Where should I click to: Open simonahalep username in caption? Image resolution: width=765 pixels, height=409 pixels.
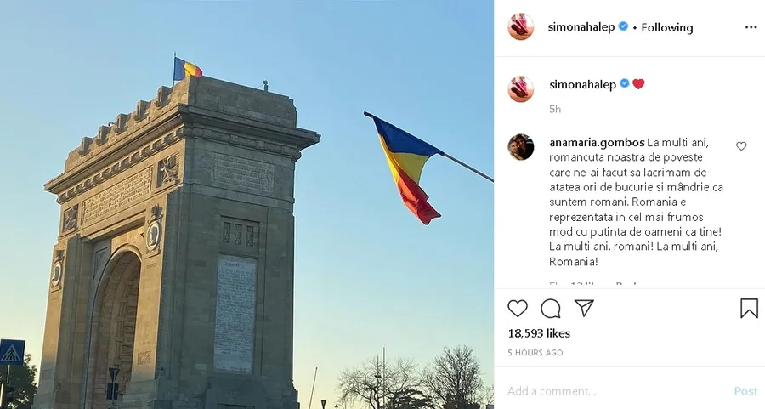pos(582,84)
